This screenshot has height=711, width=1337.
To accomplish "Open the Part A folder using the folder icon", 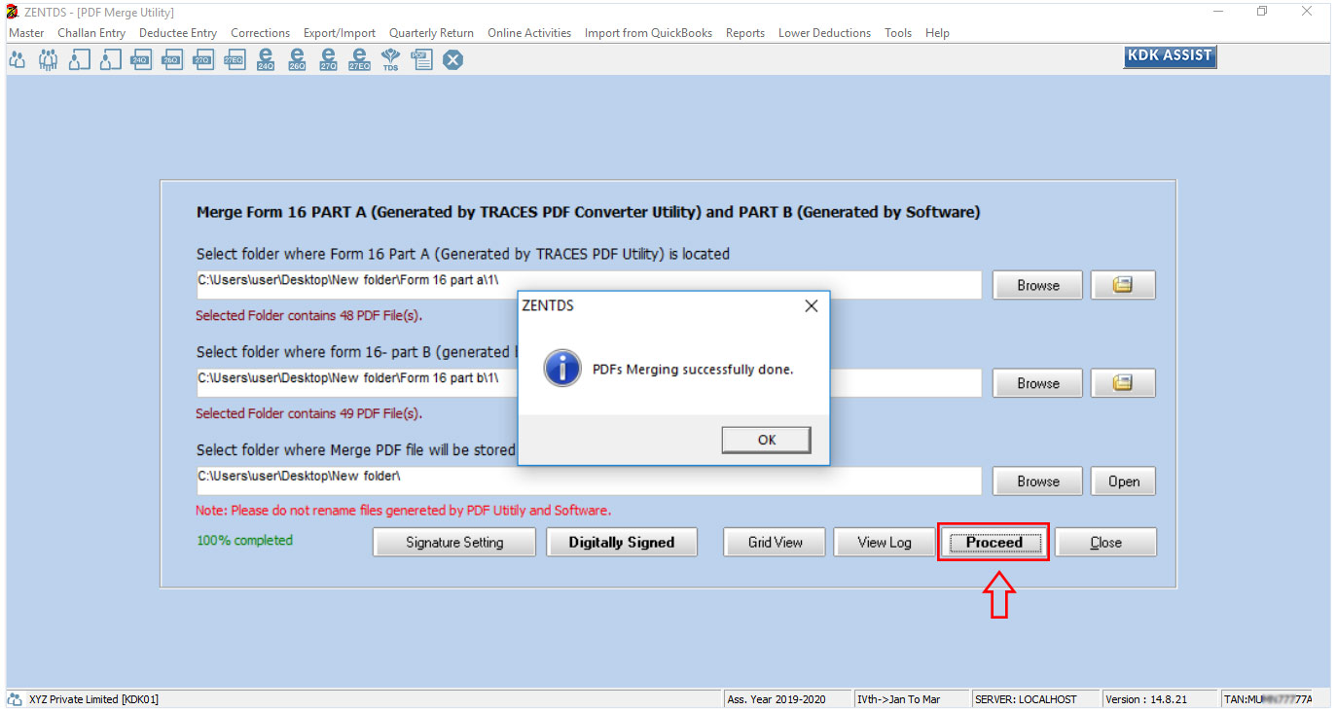I will tap(1123, 285).
